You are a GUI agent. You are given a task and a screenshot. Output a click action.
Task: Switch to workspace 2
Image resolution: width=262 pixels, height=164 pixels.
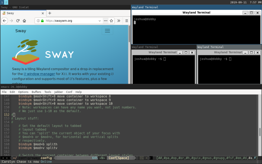pos(6,2)
